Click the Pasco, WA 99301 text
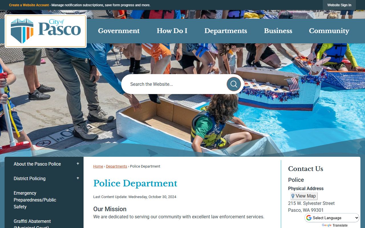Screen dimensions: 365x228 pyautogui.click(x=306, y=210)
